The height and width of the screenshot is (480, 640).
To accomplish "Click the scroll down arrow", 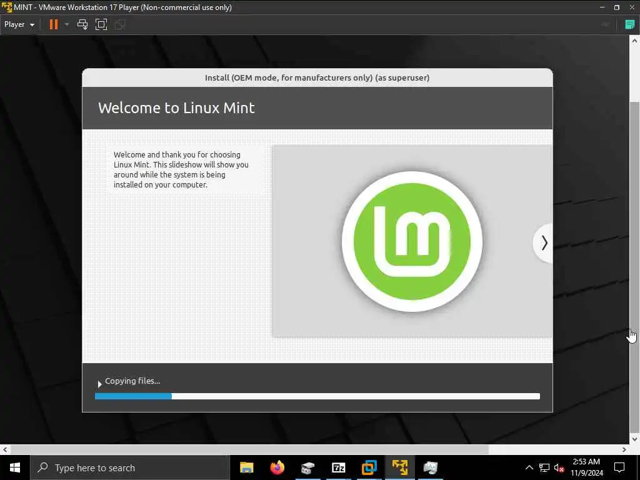I will pos(634,439).
